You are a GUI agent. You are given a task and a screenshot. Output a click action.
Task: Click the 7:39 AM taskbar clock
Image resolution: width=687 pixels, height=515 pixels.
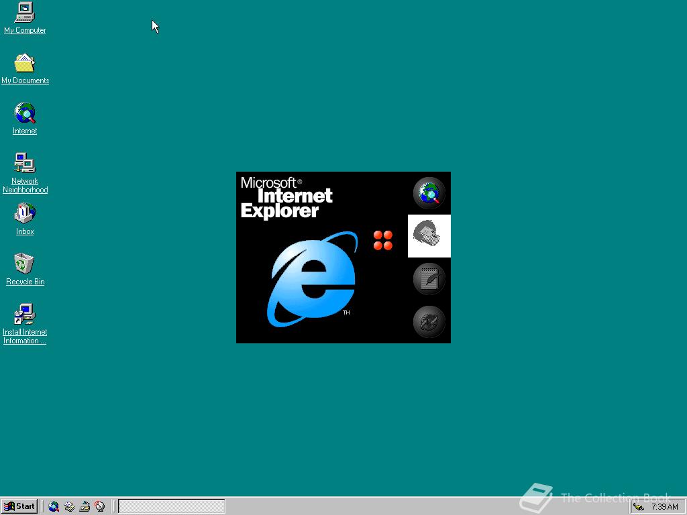coord(664,507)
